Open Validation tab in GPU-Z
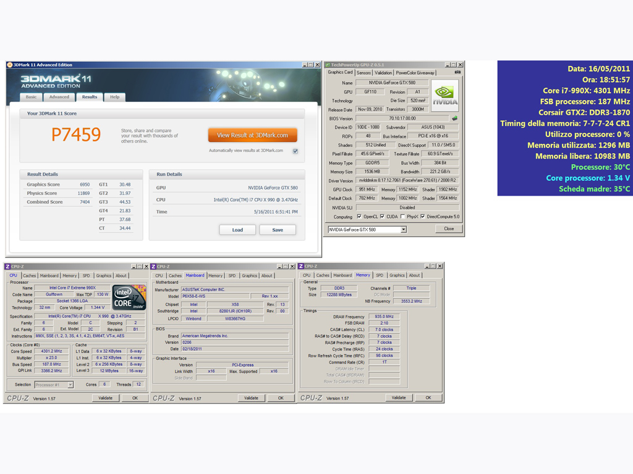 point(383,73)
